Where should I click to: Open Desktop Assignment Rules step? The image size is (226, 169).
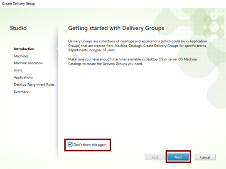[x=34, y=84]
